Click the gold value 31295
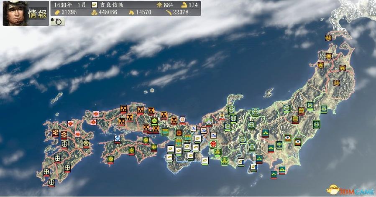The image size is (376, 197). pos(69,12)
